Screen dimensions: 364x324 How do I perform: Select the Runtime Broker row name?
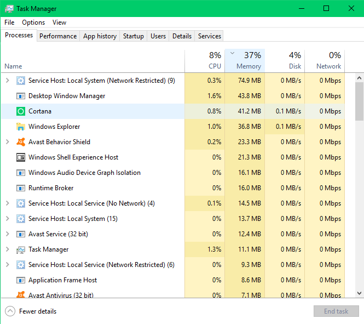[x=51, y=188]
